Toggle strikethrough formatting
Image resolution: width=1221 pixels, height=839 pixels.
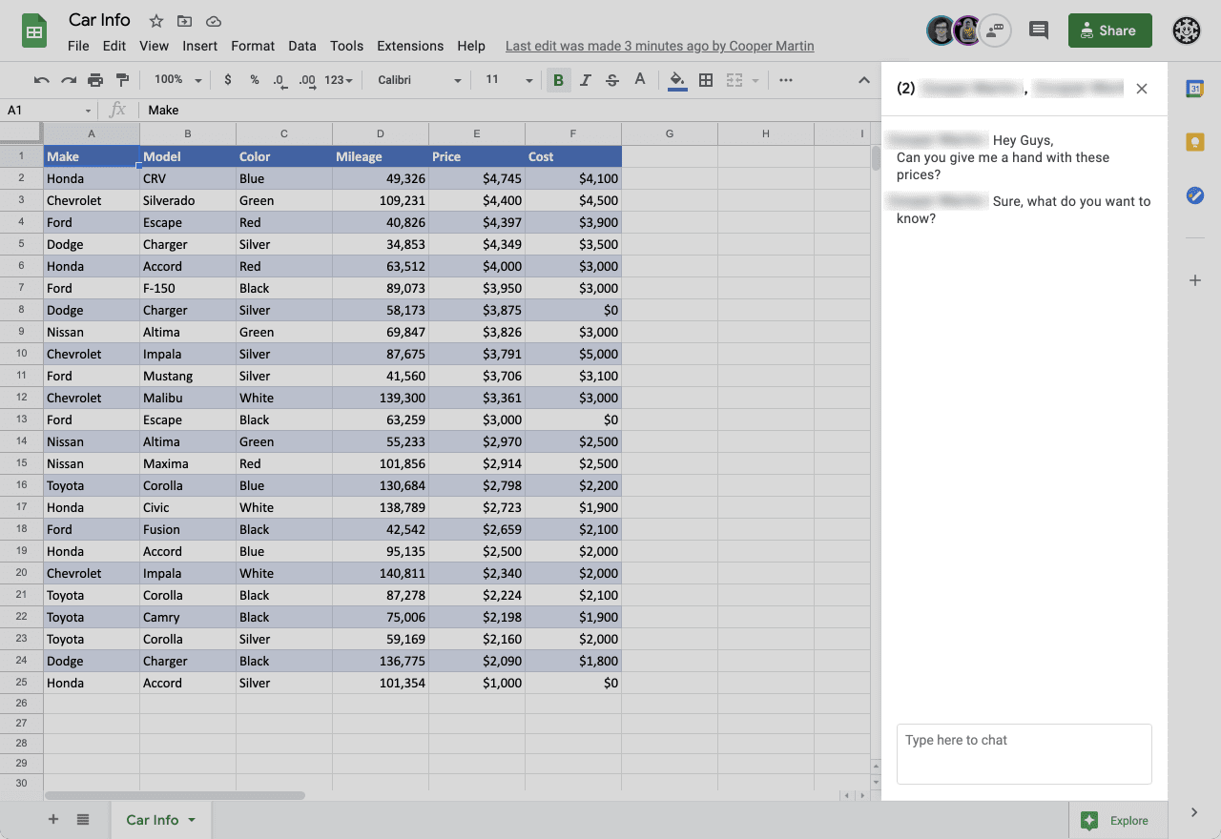611,80
